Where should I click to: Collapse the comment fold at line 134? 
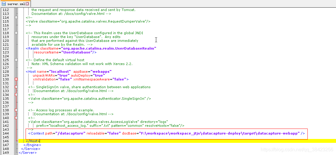point(16,95)
